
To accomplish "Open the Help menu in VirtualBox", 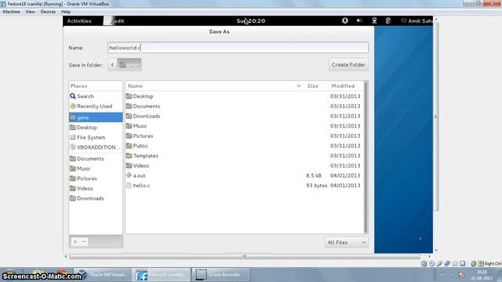I will pos(66,12).
